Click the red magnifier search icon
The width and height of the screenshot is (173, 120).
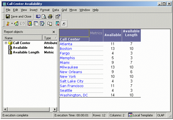[x=57, y=24]
